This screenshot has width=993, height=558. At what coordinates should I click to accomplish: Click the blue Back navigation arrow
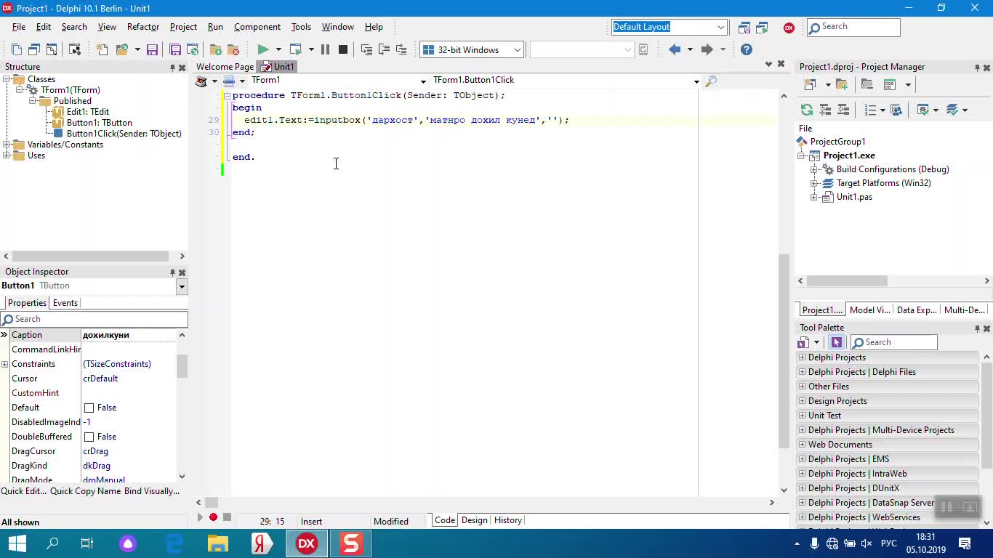click(674, 49)
